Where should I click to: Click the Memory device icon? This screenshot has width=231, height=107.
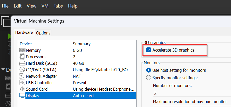pos(22,50)
